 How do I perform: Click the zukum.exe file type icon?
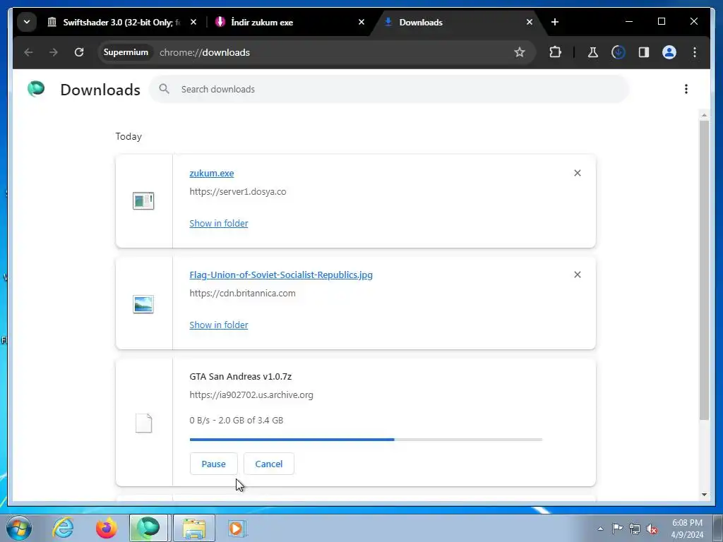[x=143, y=200]
